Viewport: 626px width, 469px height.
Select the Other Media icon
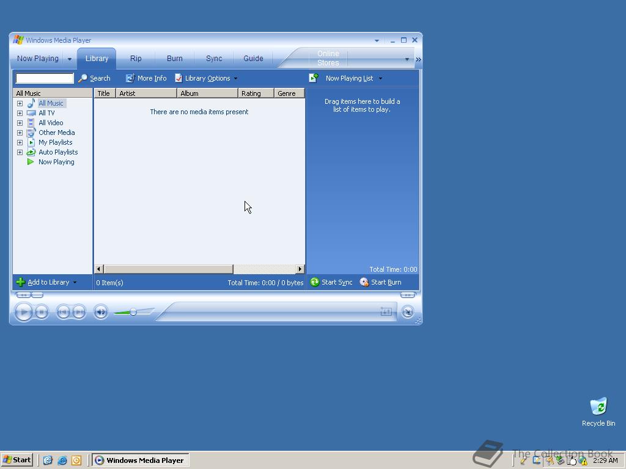click(x=31, y=133)
